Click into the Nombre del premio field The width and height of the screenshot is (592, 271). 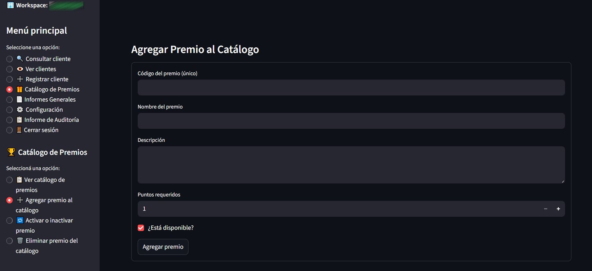click(x=351, y=121)
